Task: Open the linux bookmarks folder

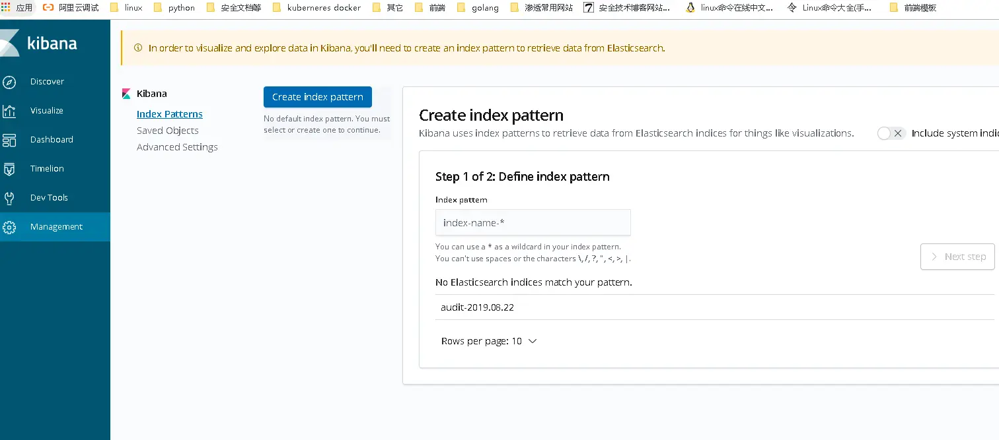Action: [126, 8]
